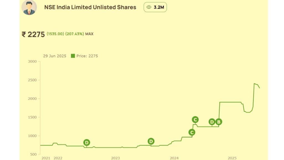This screenshot has width=284, height=160.
Task: Click the lower C marker near 1000
Action: tap(192, 132)
